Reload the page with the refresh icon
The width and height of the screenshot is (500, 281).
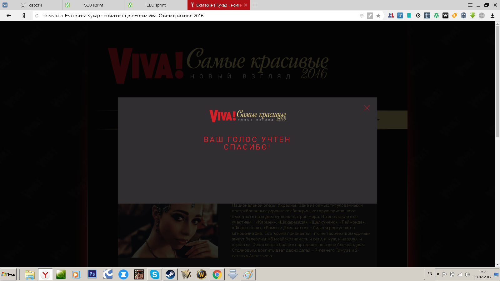pyautogui.click(x=37, y=16)
